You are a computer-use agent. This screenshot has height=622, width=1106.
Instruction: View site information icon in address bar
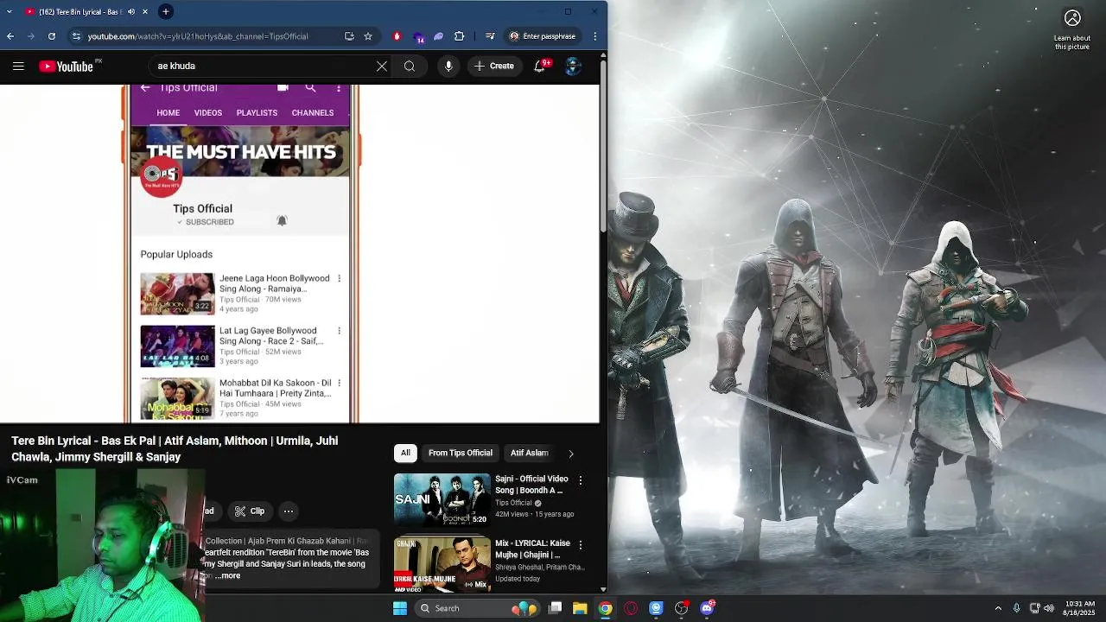click(76, 36)
